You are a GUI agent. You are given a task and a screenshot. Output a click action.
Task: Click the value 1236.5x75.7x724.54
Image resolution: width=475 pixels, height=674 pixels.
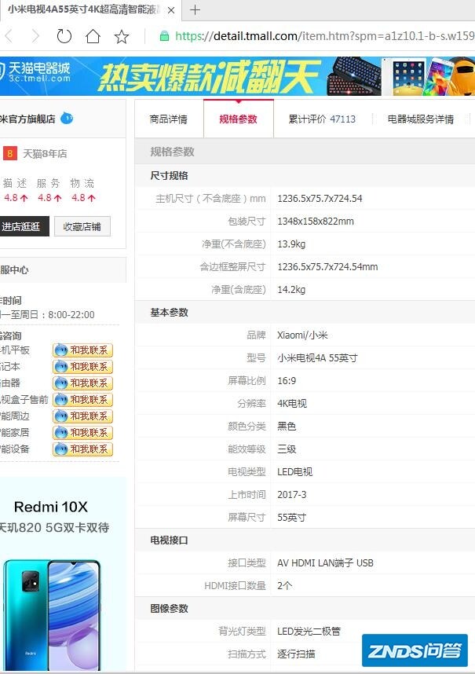coord(320,199)
